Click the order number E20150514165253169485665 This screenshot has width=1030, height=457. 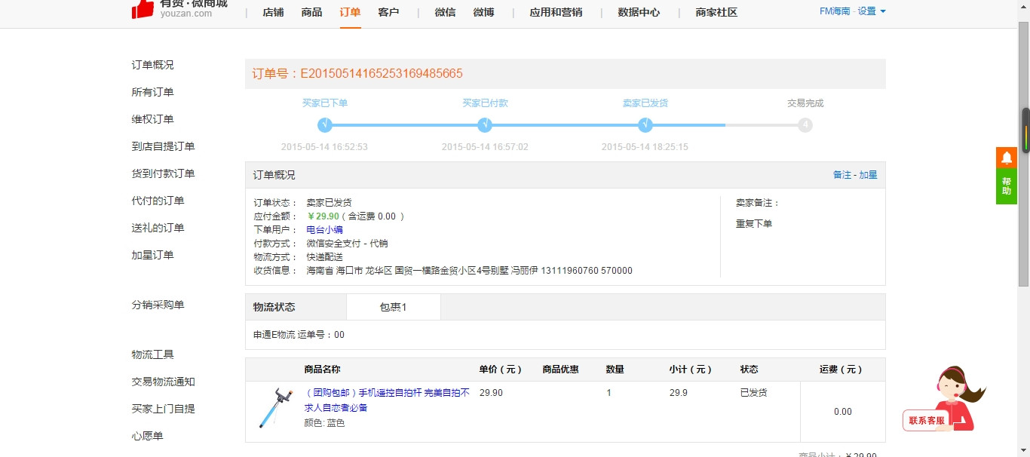381,74
